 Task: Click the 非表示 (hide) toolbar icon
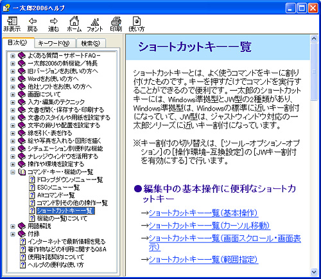(12, 21)
